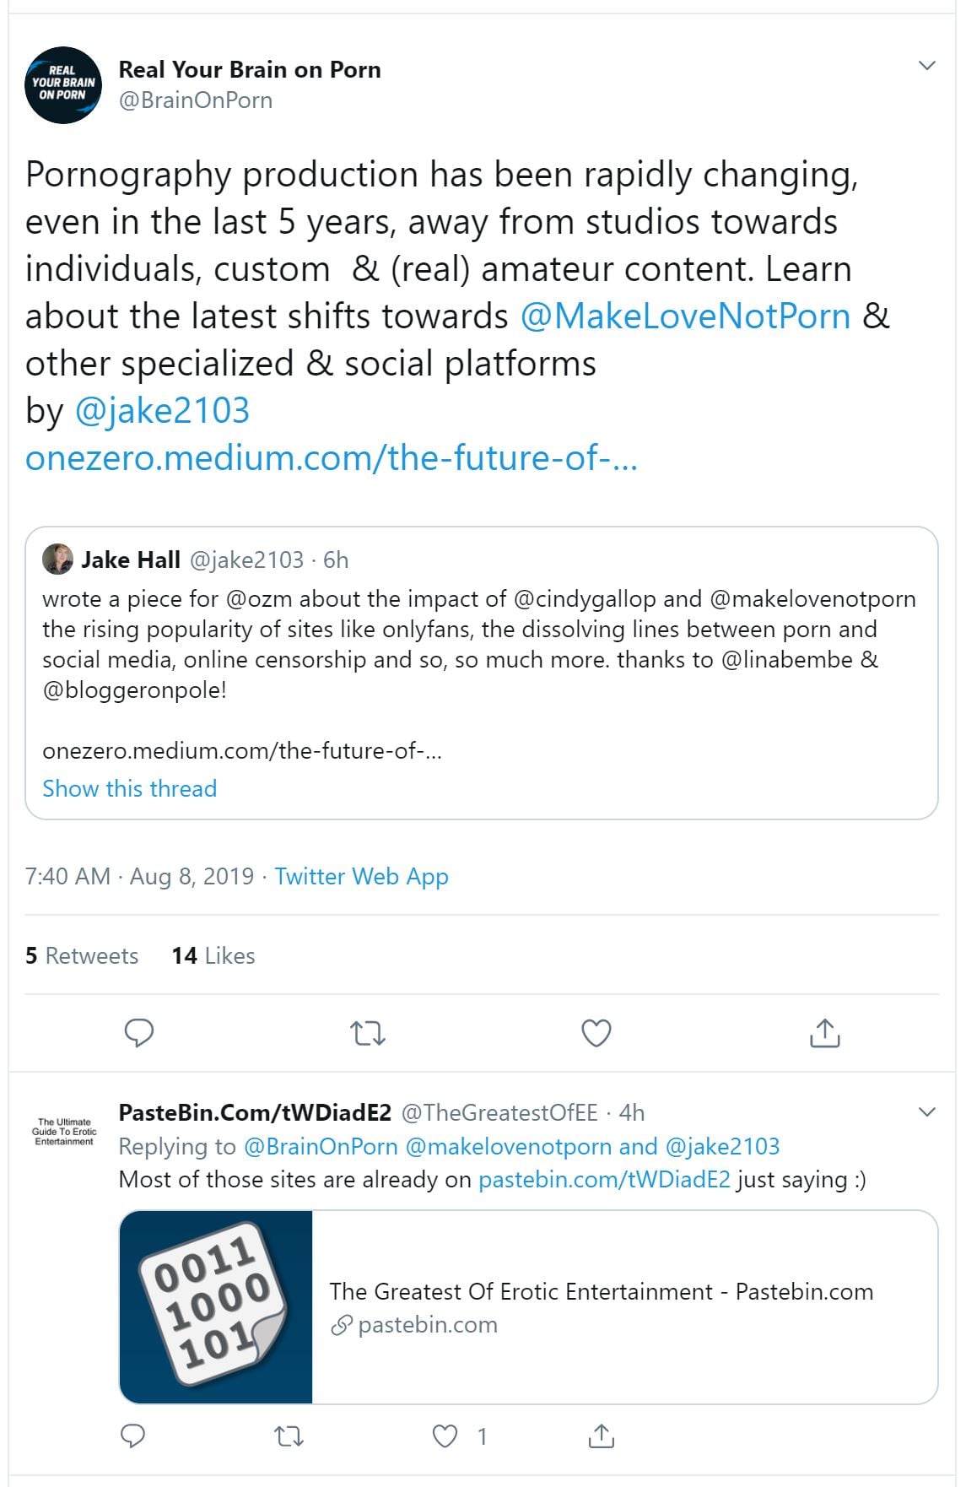Expand the PasteBin reply's chevron menu
Viewport: 966px width, 1487px height.
926,1111
